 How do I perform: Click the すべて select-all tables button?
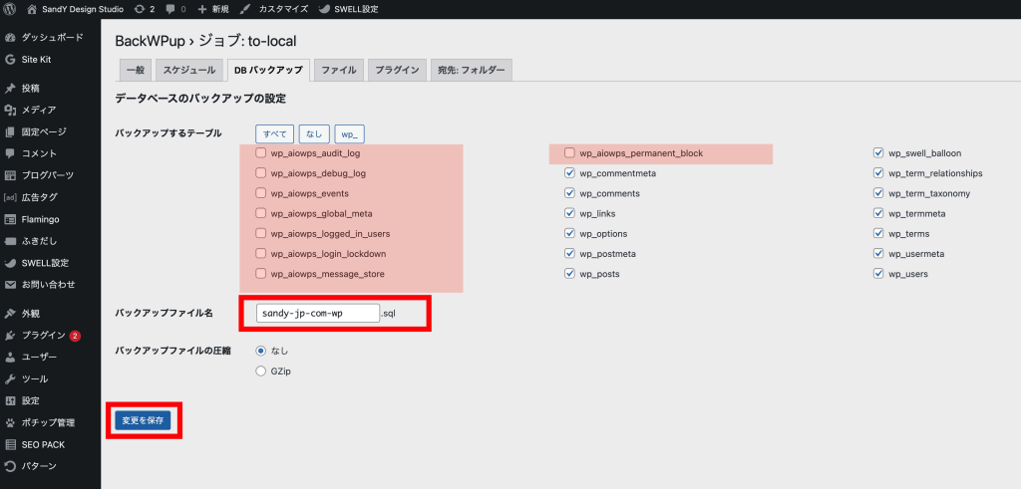274,133
